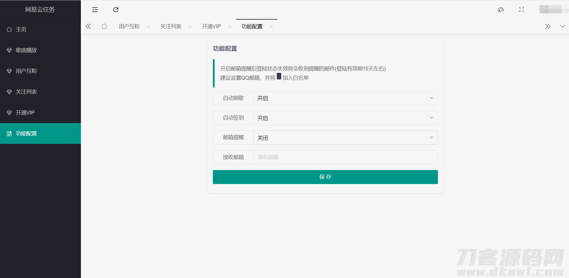This screenshot has height=278, width=569.
Task: Close the 用户互粉 tab
Action: tap(148, 26)
